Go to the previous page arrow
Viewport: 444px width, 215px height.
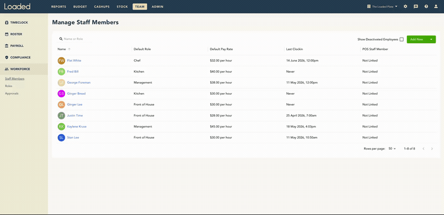click(423, 149)
